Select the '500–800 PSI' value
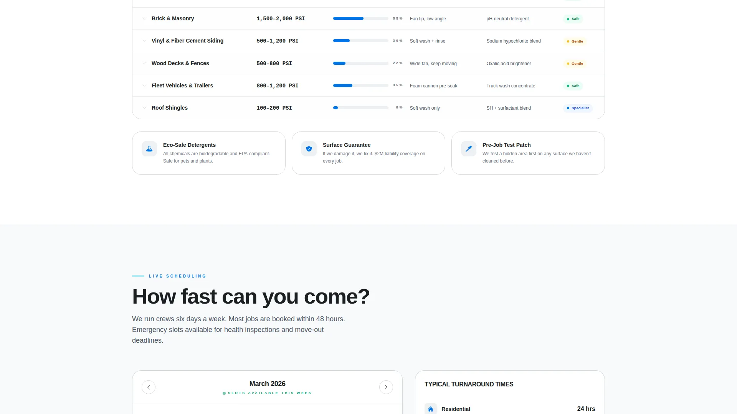The image size is (737, 414). click(x=274, y=63)
